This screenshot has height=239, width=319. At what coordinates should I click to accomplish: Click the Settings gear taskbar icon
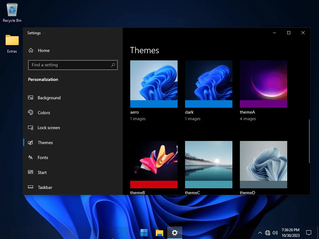(x=174, y=233)
